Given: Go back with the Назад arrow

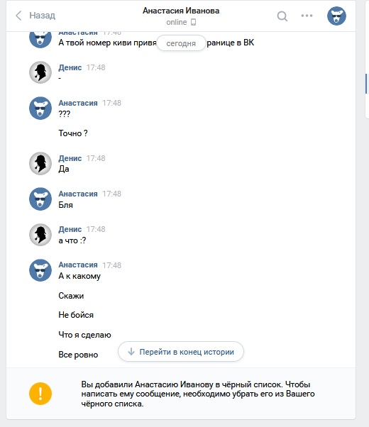Looking at the screenshot, I should coord(18,16).
